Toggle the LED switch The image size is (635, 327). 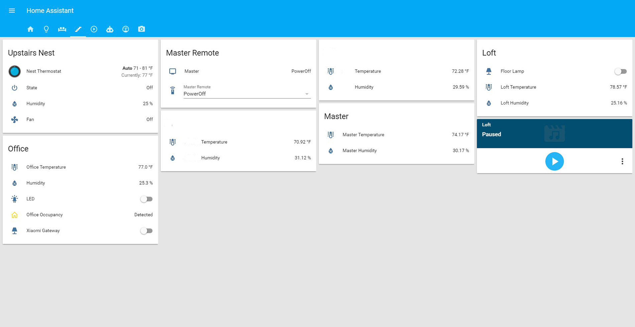[146, 199]
